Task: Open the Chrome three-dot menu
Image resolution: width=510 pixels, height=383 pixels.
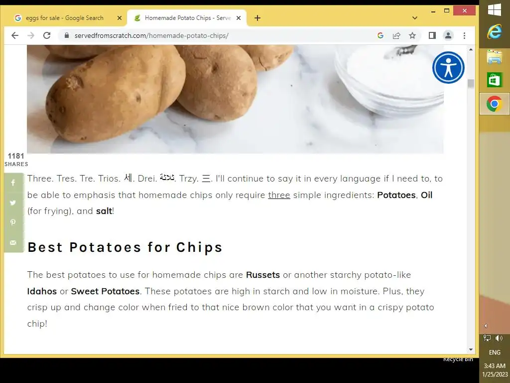Action: coord(465,35)
